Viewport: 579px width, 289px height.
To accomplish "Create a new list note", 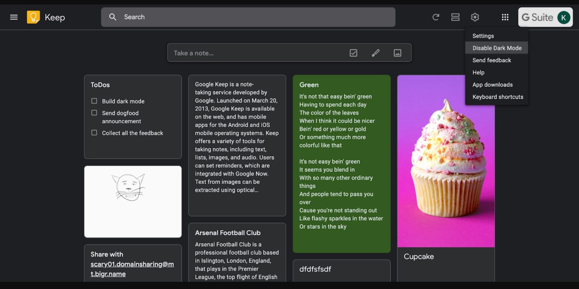I will [x=354, y=53].
